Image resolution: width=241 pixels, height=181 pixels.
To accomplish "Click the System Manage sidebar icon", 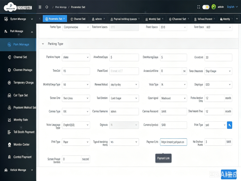I will (6, 19).
